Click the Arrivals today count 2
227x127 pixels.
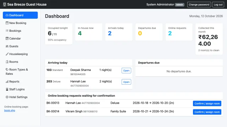[110, 34]
